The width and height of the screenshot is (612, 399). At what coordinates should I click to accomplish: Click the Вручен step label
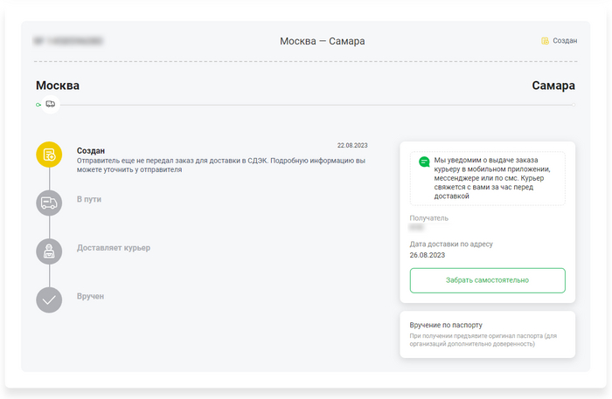point(91,296)
